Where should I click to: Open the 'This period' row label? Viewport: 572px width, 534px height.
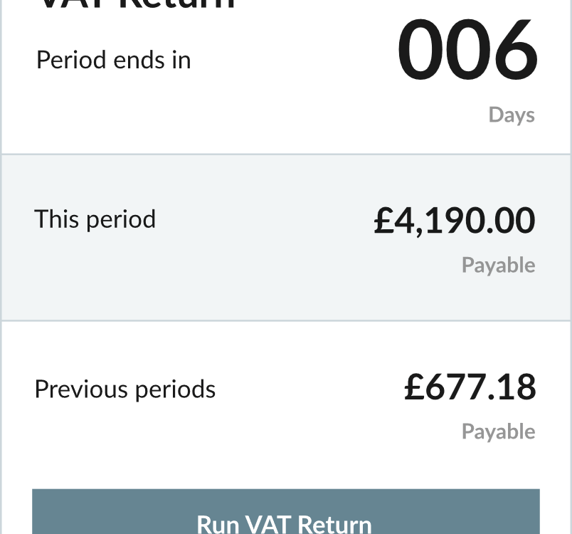click(95, 219)
